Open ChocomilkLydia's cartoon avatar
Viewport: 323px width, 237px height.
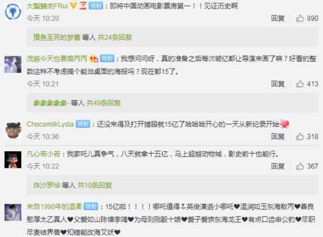(x=13, y=130)
